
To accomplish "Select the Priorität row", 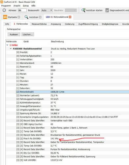I will [x=67, y=52].
